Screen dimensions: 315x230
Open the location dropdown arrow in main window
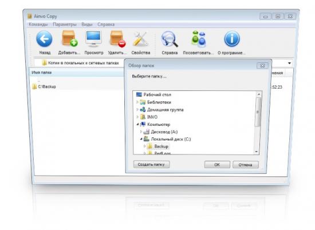(x=289, y=63)
